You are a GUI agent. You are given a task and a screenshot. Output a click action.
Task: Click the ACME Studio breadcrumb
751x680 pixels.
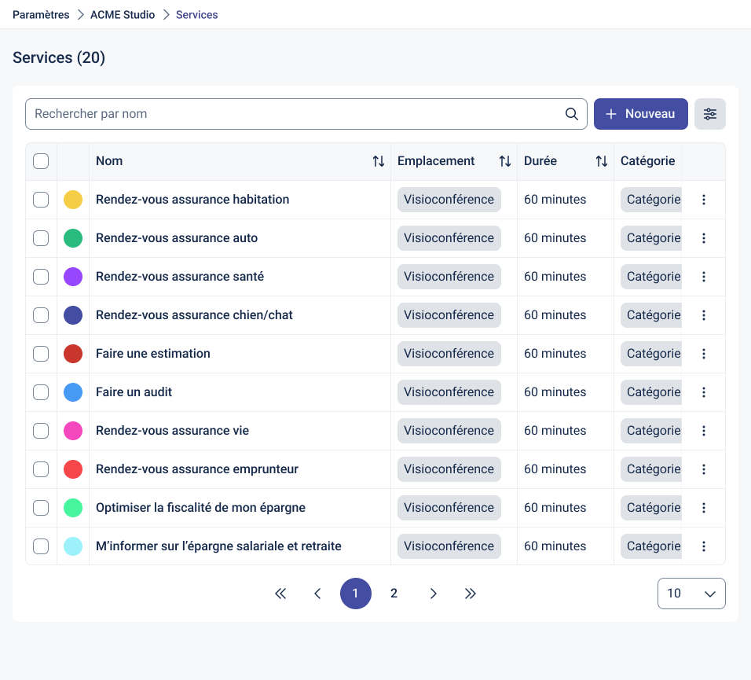tap(123, 15)
